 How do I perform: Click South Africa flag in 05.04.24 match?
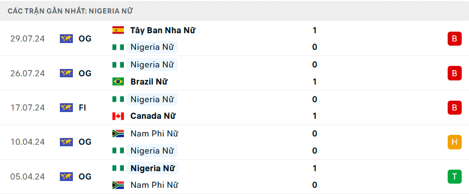[x=118, y=185]
